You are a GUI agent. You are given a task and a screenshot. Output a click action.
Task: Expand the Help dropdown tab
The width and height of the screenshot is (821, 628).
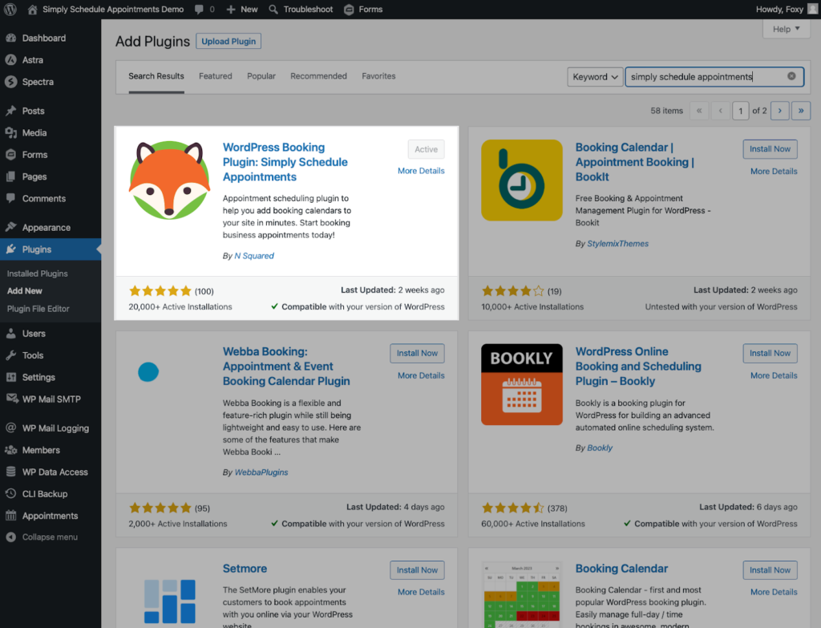tap(786, 29)
